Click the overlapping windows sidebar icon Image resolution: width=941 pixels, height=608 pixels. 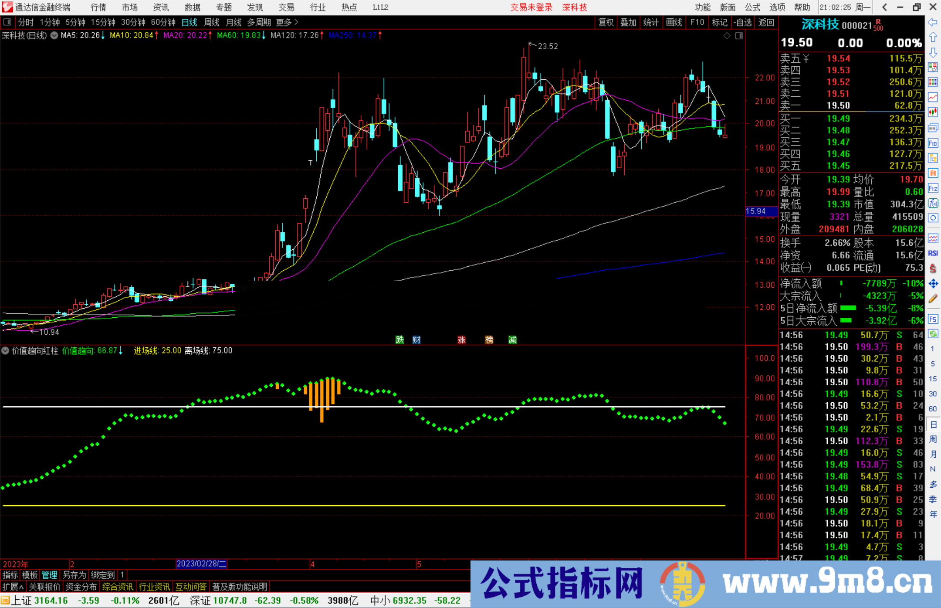click(x=933, y=128)
